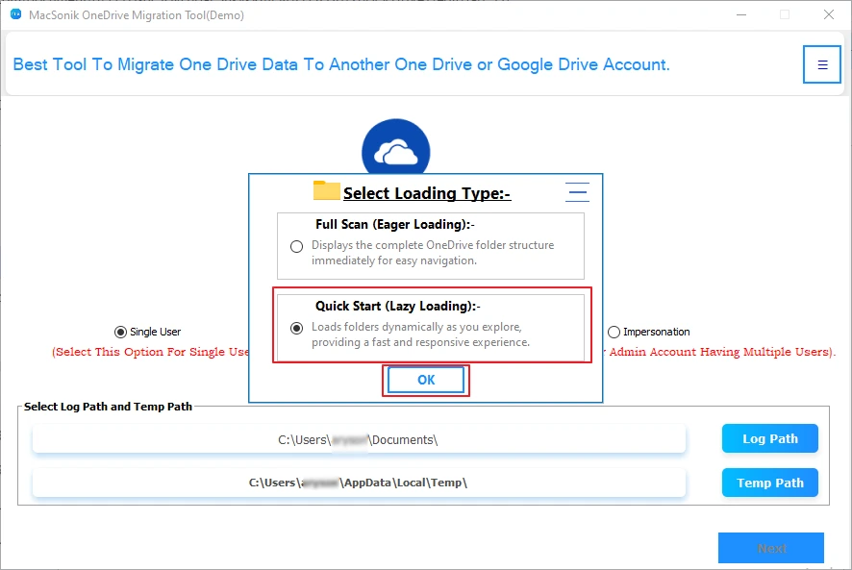The image size is (852, 570).
Task: Confirm loading type with the OK button
Action: (426, 380)
